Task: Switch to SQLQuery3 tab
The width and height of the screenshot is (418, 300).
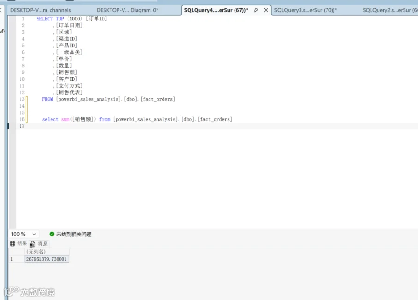Action: click(x=306, y=10)
